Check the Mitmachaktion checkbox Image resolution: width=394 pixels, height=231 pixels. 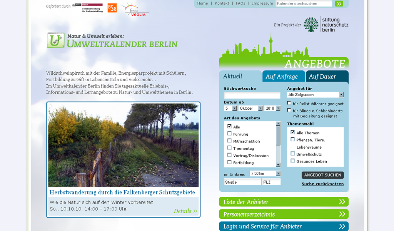click(229, 141)
